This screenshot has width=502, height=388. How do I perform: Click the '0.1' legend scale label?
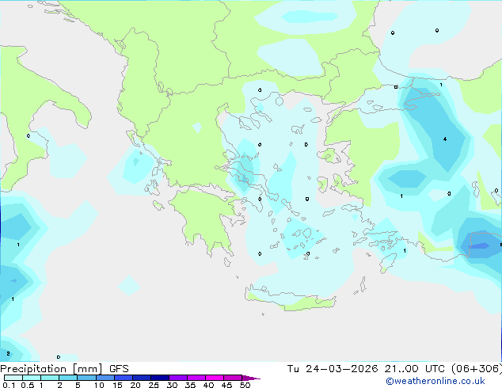(x=9, y=385)
